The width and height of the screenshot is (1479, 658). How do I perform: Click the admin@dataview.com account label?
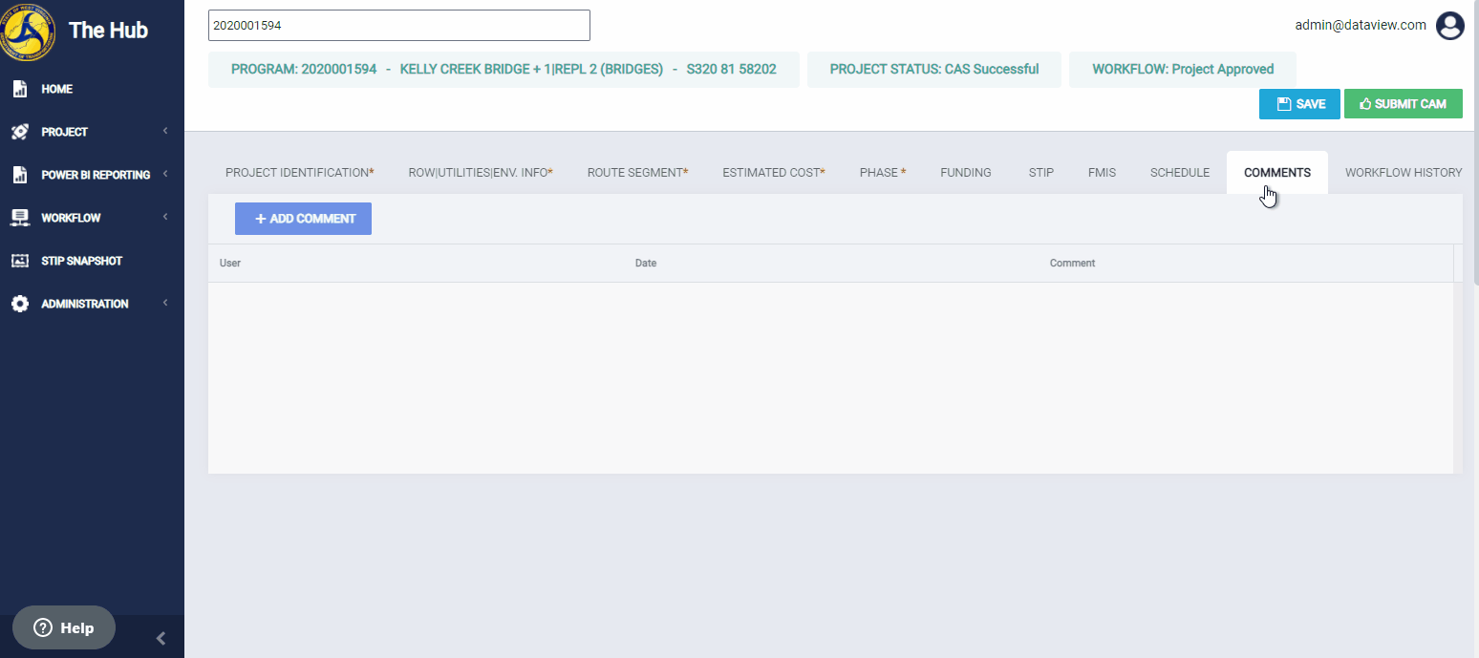(1361, 25)
